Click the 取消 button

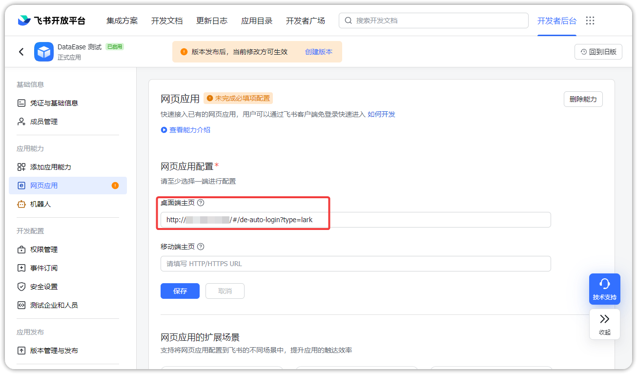[225, 291]
